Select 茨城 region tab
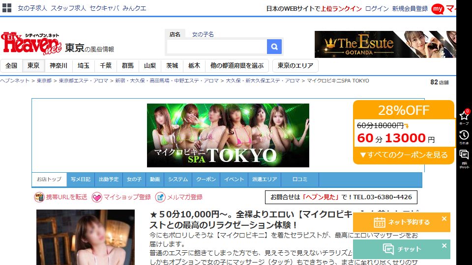This screenshot has width=472, height=265. [172, 66]
